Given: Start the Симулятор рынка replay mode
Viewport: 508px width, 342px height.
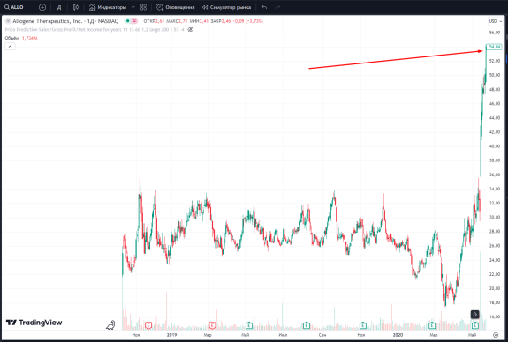Looking at the screenshot, I should 226,7.
